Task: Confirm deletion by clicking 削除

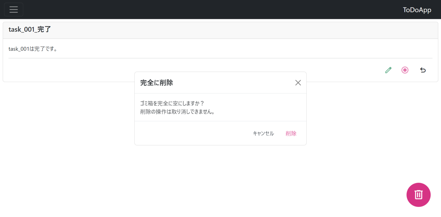Action: tap(291, 133)
